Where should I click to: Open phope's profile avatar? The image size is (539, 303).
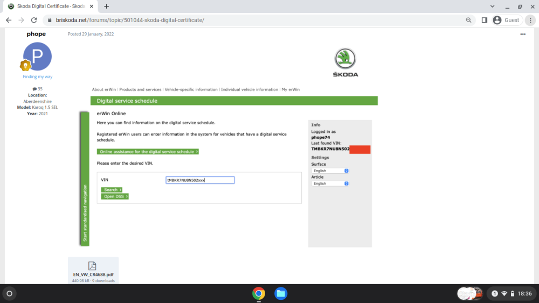click(38, 57)
